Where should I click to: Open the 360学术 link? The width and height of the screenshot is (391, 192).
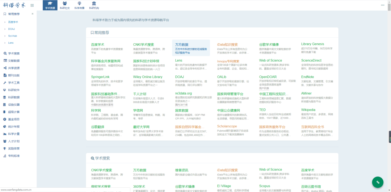pyautogui.click(x=139, y=187)
